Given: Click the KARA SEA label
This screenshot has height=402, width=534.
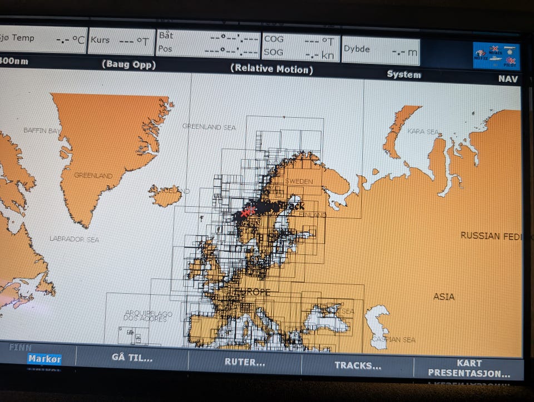Looking at the screenshot, I should (423, 131).
